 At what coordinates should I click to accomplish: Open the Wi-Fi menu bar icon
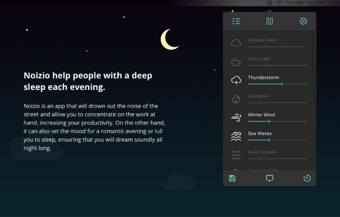(279, 3)
